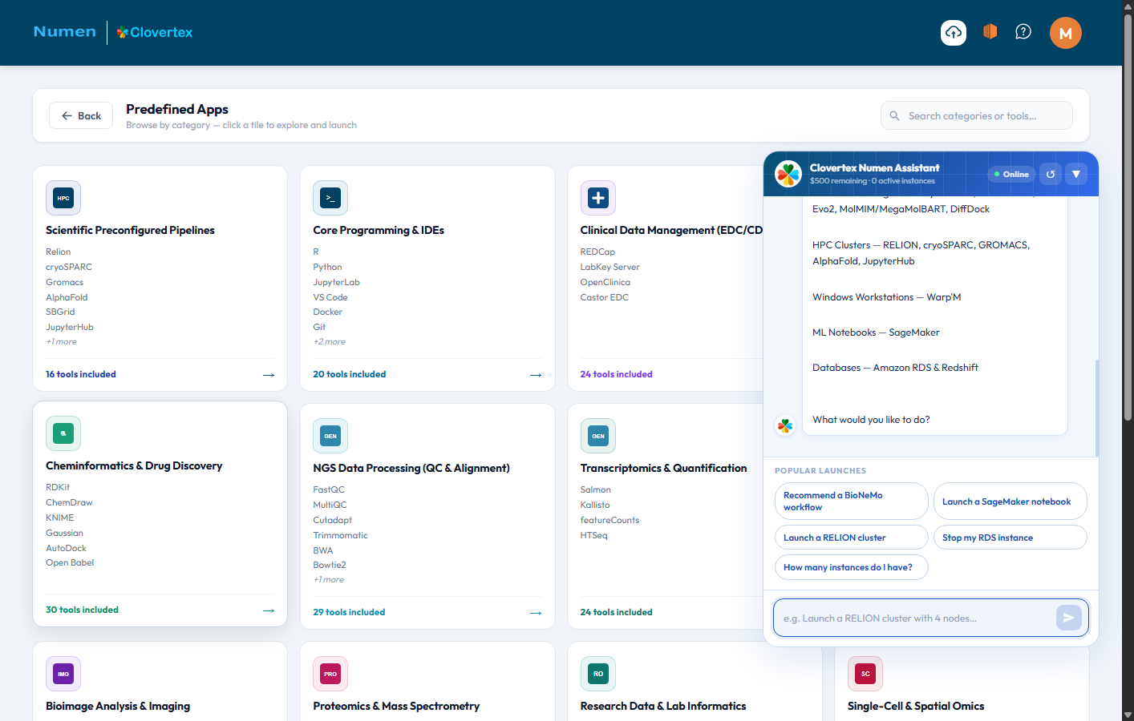Open '29 tools included' link
The width and height of the screenshot is (1134, 721).
[x=349, y=612]
